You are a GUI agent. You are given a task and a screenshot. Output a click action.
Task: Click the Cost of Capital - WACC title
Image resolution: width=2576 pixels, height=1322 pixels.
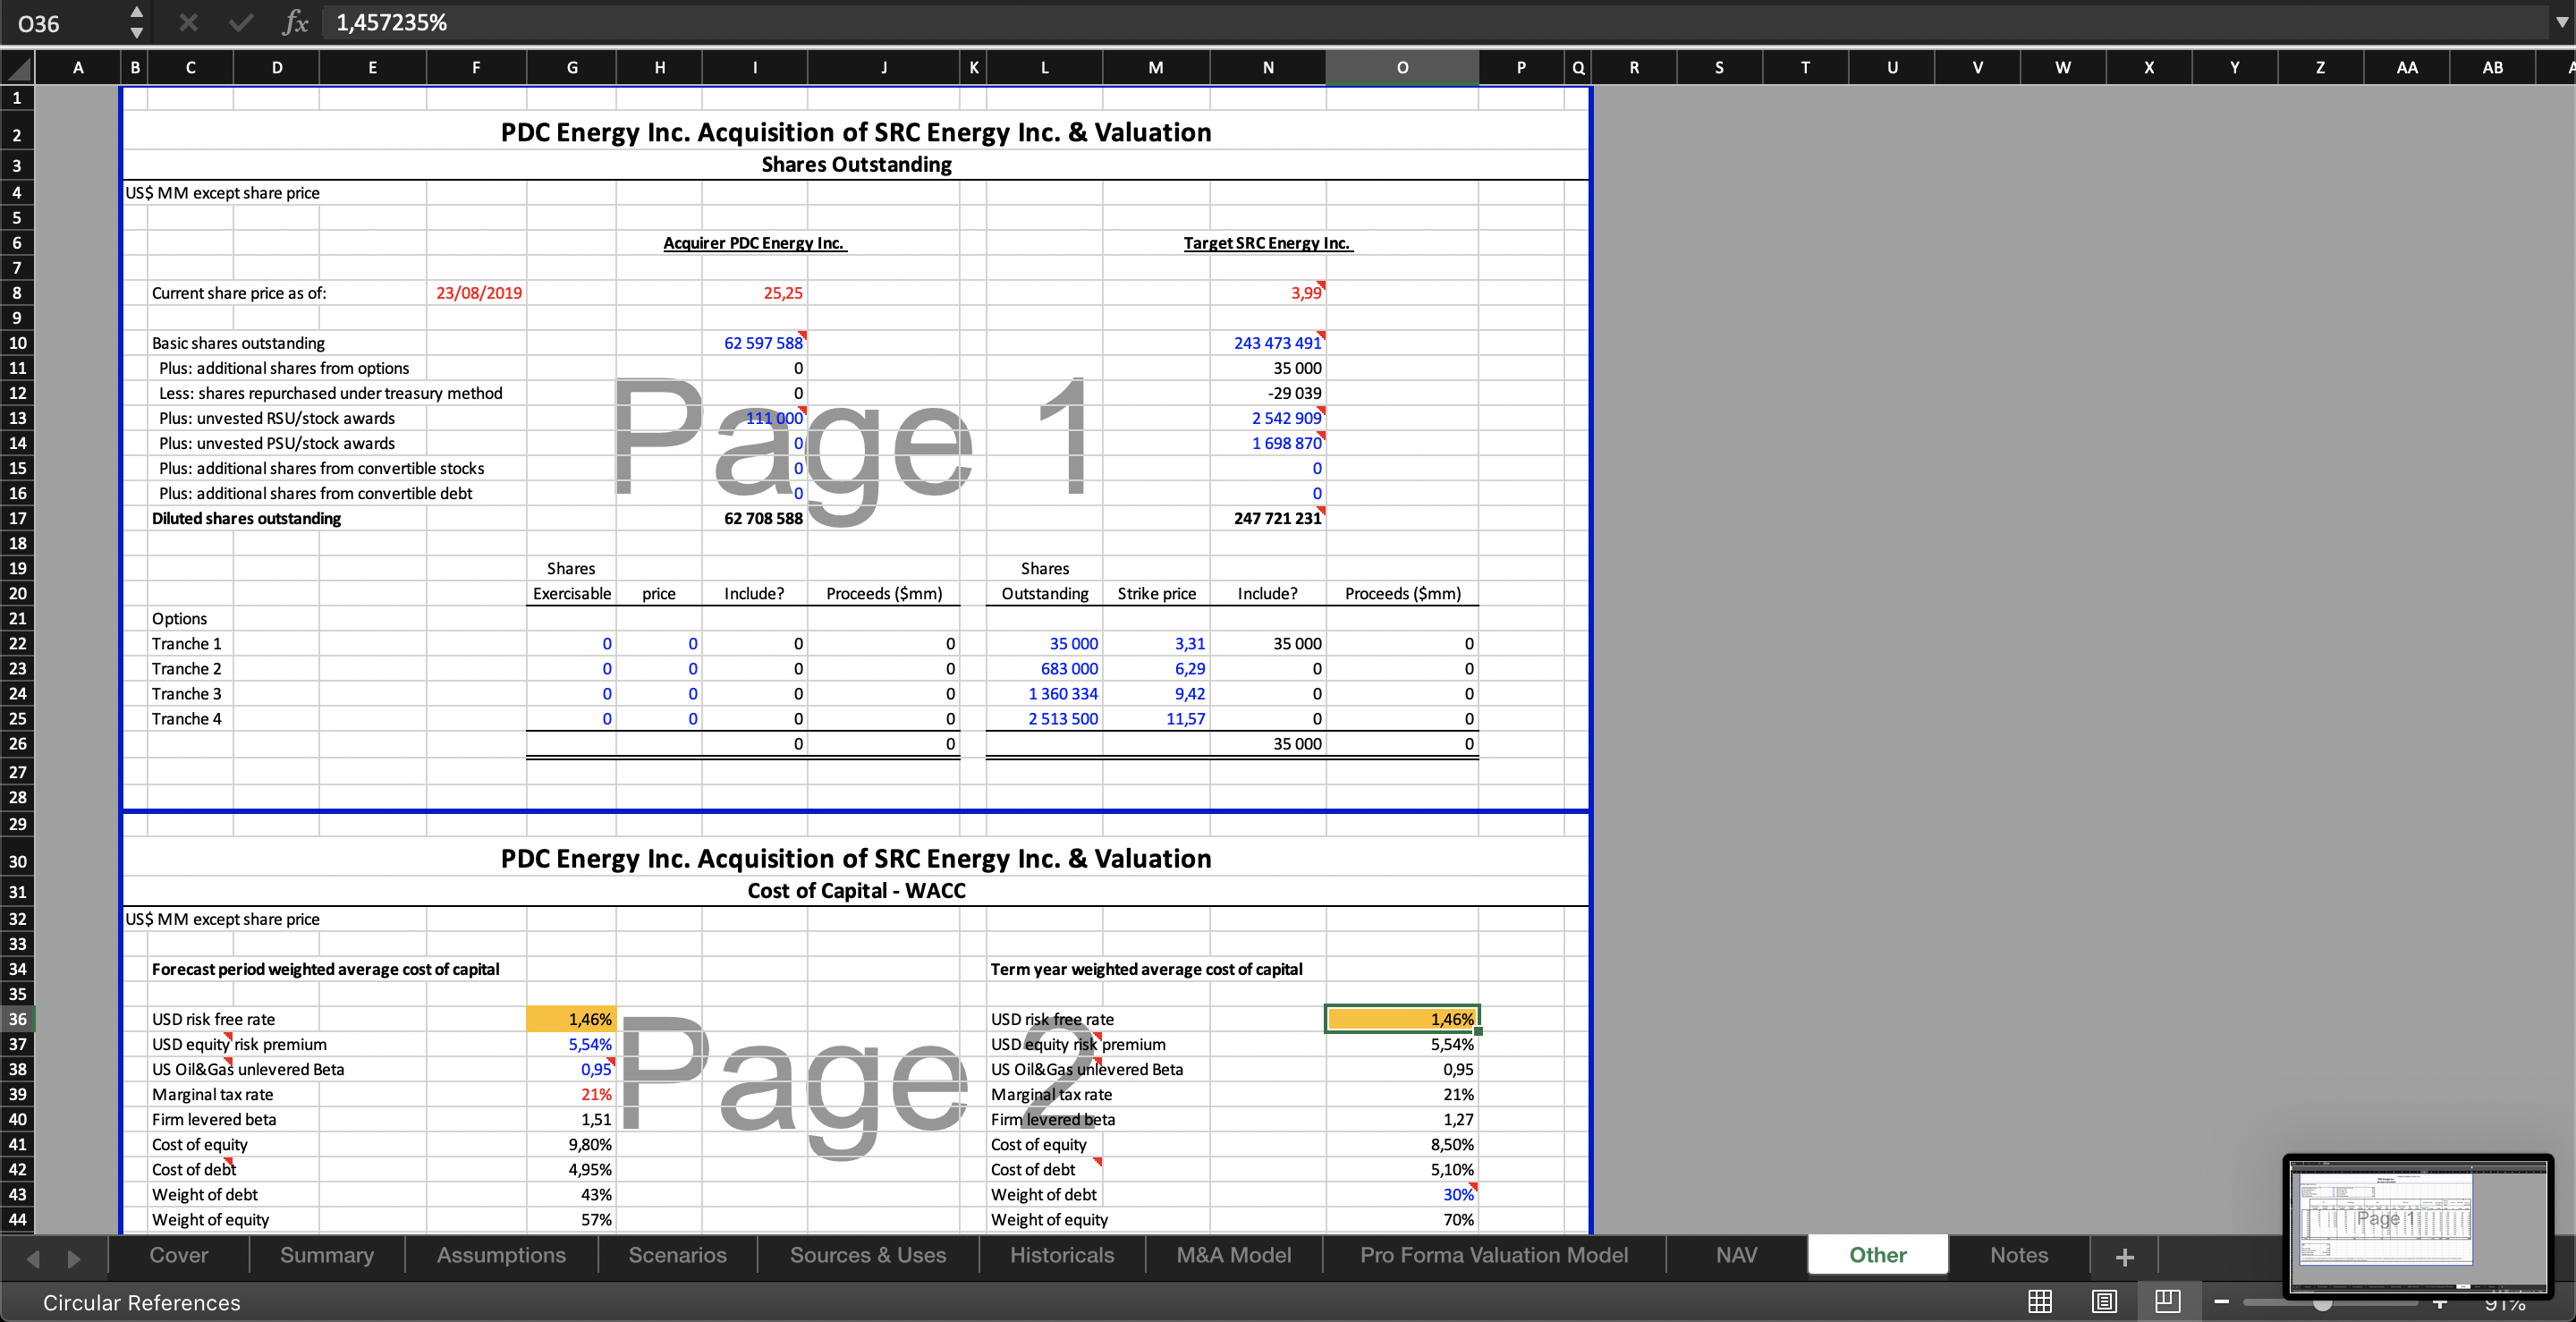(856, 890)
